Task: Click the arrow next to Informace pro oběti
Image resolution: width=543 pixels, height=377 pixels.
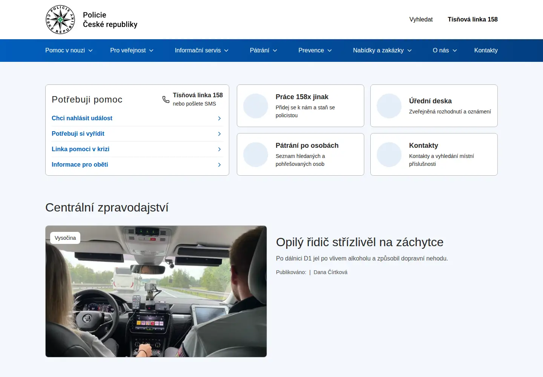Action: (x=219, y=165)
